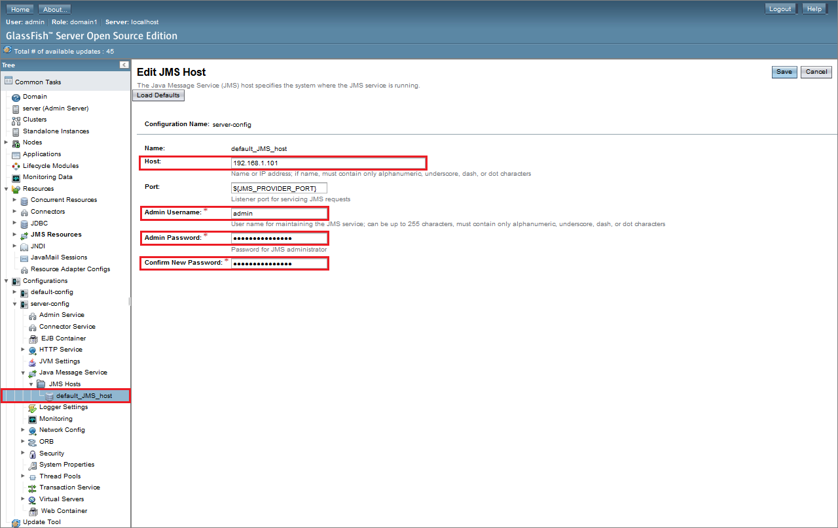Click the Clusters icon in tree
This screenshot has width=838, height=528.
pos(16,120)
